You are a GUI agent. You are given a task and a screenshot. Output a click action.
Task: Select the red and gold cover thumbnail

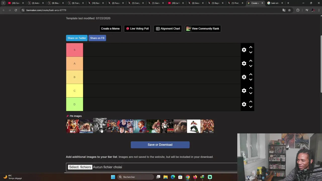pyautogui.click(x=73, y=126)
